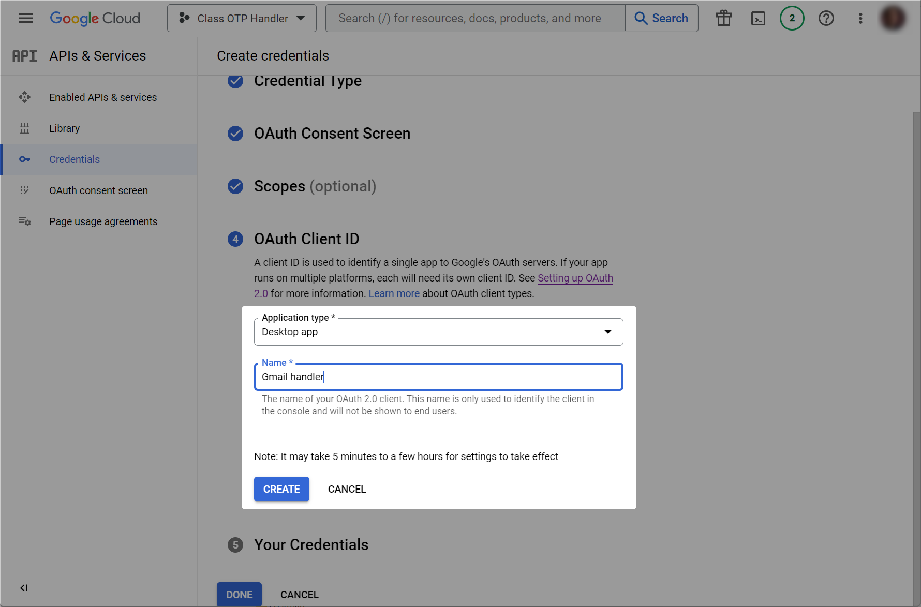Open the main navigation hamburger menu

pos(25,18)
